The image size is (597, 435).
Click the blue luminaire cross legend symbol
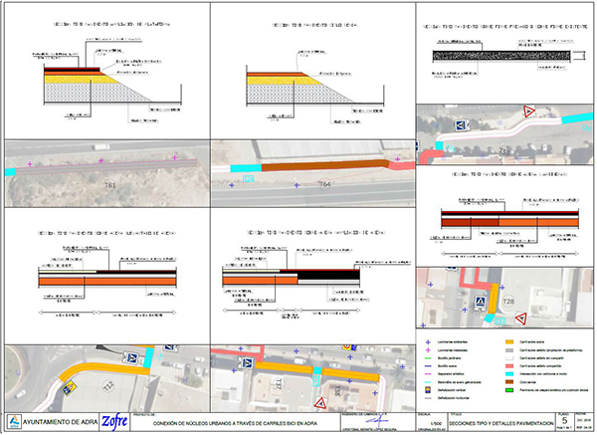[x=428, y=342]
